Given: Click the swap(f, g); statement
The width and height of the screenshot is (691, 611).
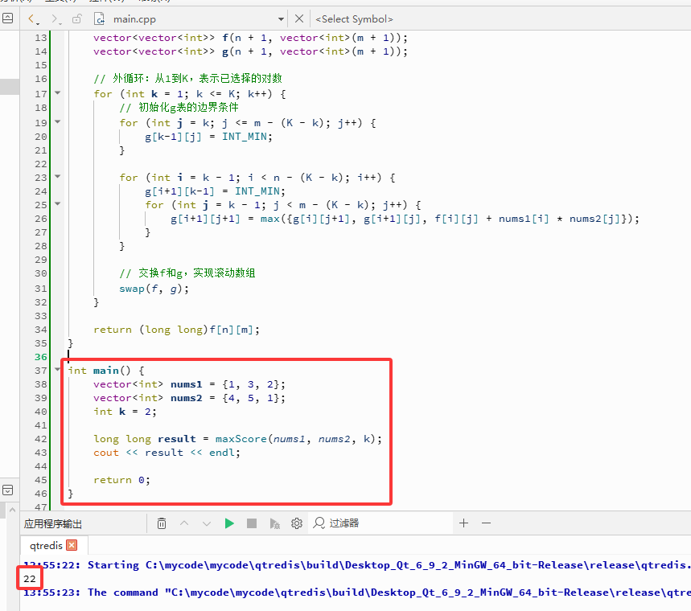Looking at the screenshot, I should 154,289.
